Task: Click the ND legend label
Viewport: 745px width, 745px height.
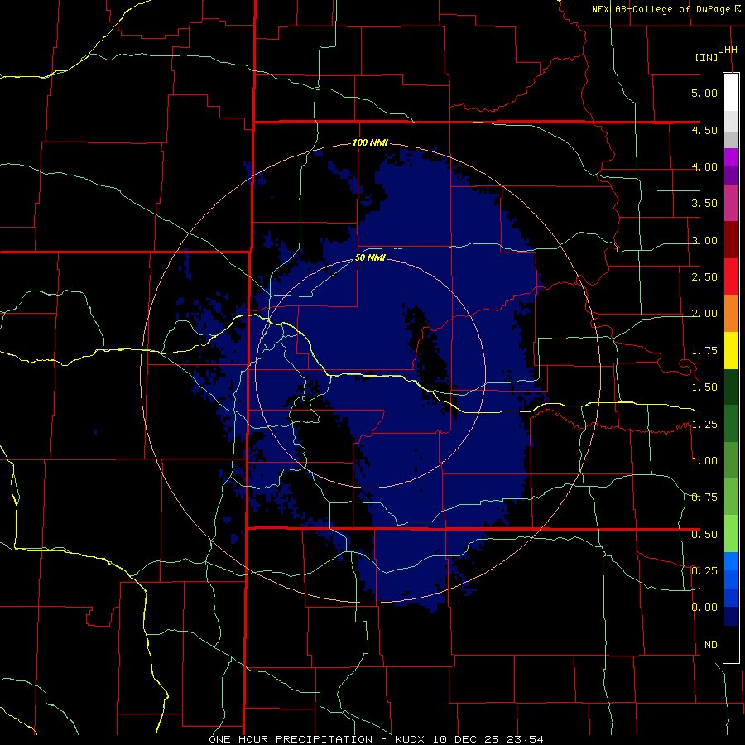Action: click(x=711, y=645)
